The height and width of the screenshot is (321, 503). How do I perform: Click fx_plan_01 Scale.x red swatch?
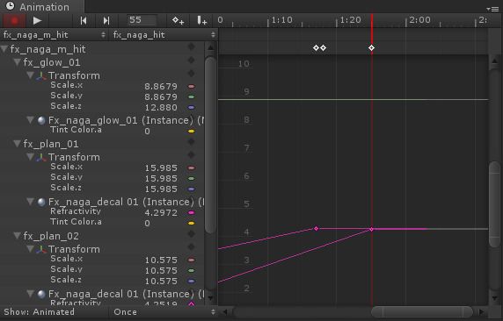coord(191,168)
